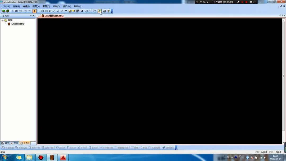Select the Text tool (T)
The width and height of the screenshot is (286, 161).
[66, 11]
